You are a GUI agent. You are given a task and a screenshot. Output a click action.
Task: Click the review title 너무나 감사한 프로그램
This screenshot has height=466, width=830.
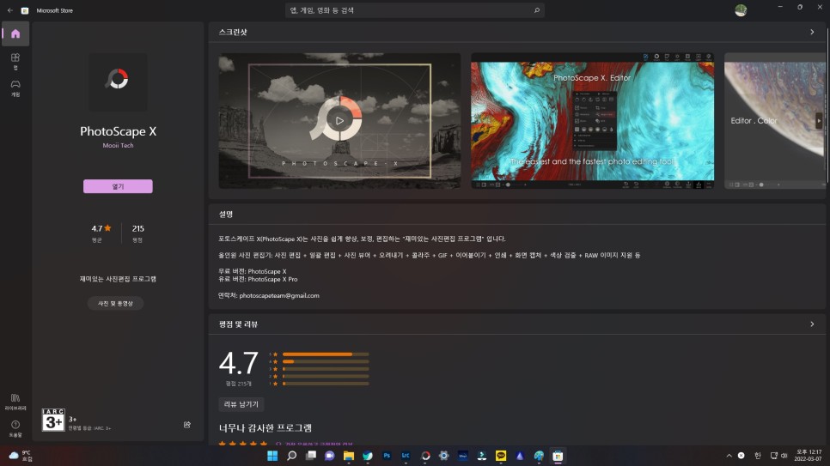tap(265, 428)
